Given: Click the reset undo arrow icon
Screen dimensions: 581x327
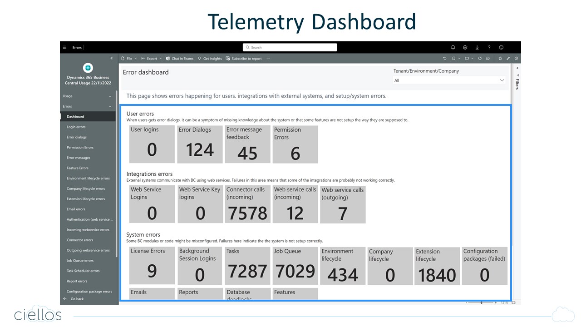Looking at the screenshot, I should point(445,59).
